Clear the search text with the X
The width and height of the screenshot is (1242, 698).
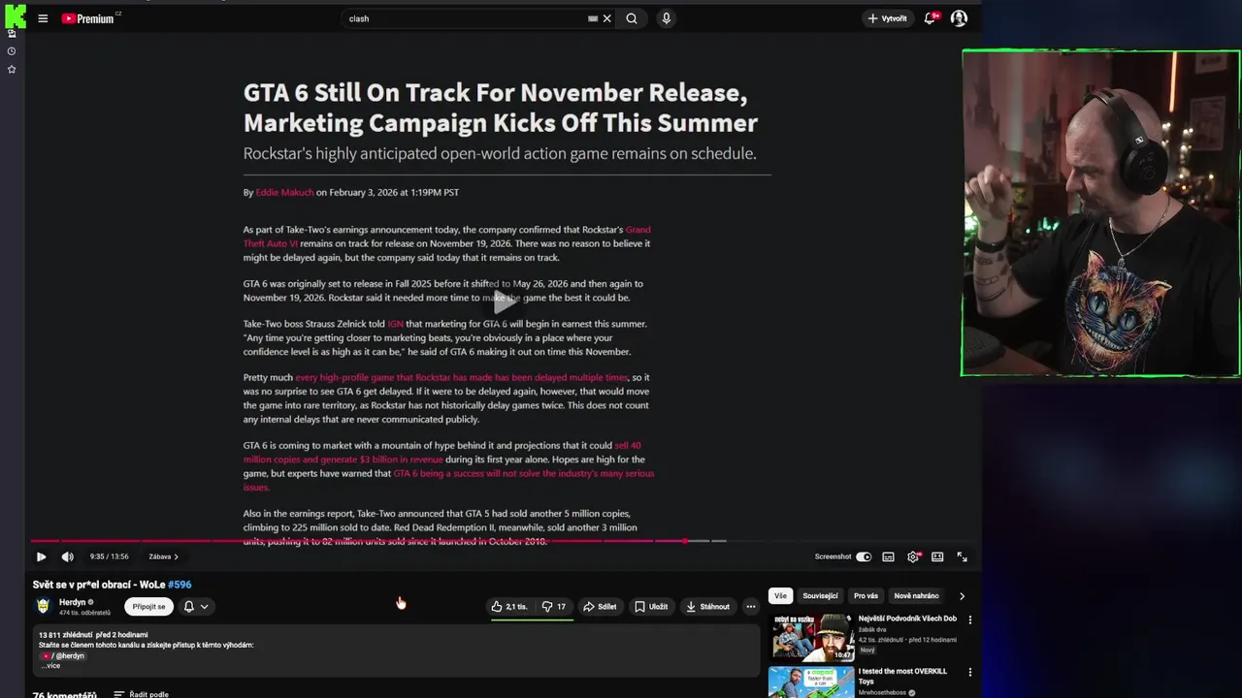pos(607,18)
